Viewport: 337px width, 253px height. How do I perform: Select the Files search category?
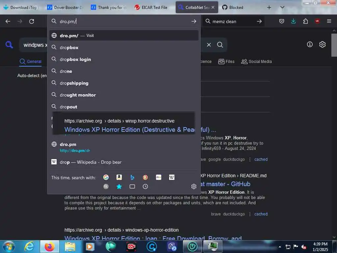(x=226, y=62)
